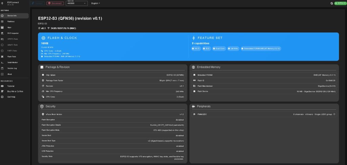Click the Disconnect button
Screen dimensions: 347x165
click(55, 3)
